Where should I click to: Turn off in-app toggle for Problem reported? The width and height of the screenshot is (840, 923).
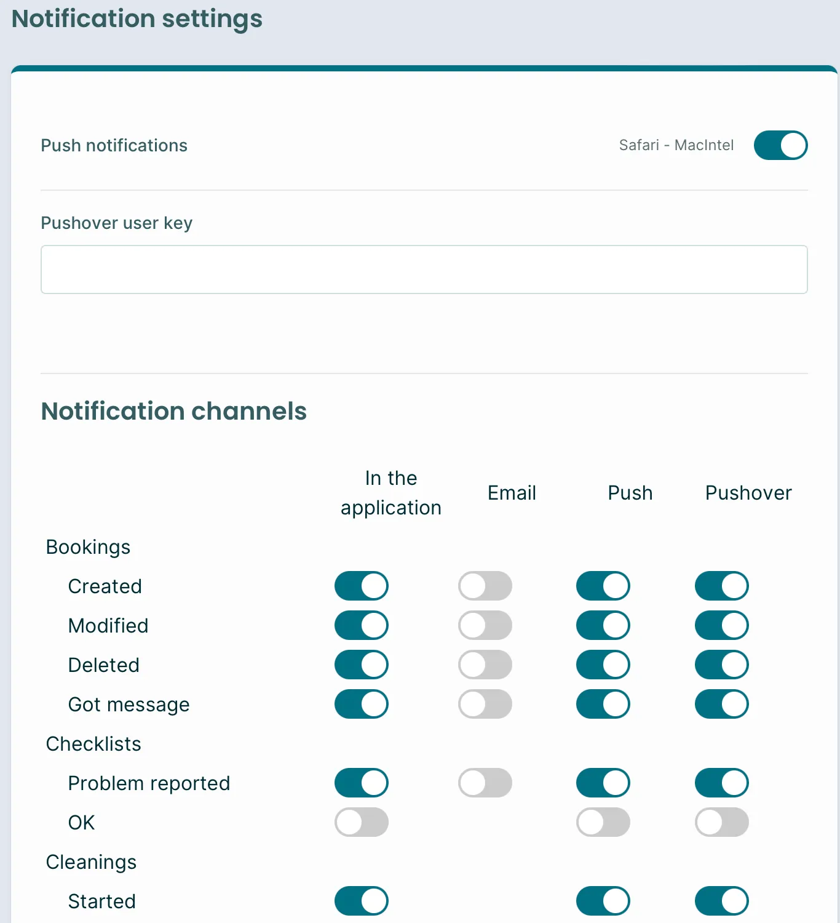tap(362, 783)
